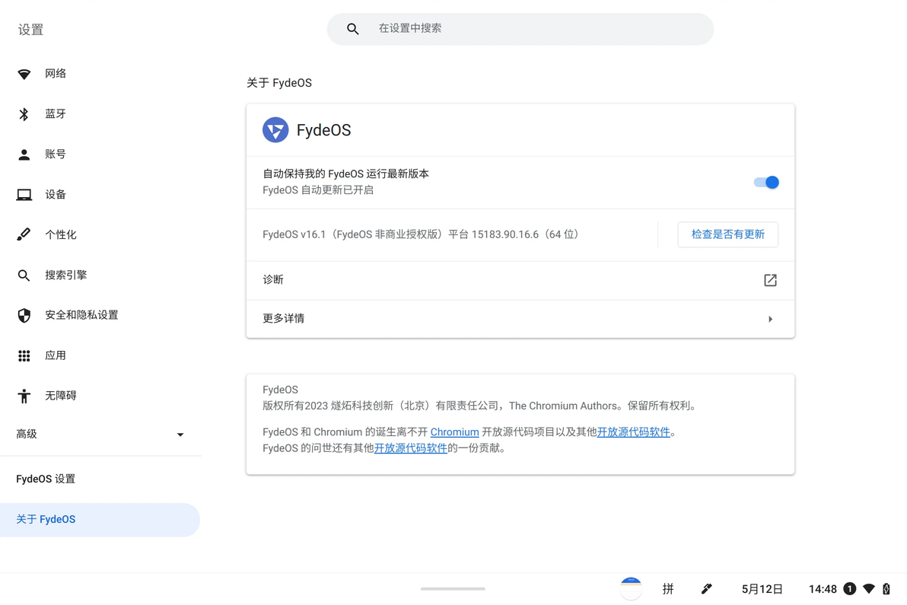Click the text FydeOS 自动更新已开启
The image size is (907, 605).
click(317, 189)
